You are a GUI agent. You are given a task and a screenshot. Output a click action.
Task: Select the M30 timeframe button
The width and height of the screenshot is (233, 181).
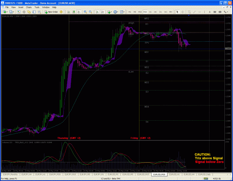[145, 12]
